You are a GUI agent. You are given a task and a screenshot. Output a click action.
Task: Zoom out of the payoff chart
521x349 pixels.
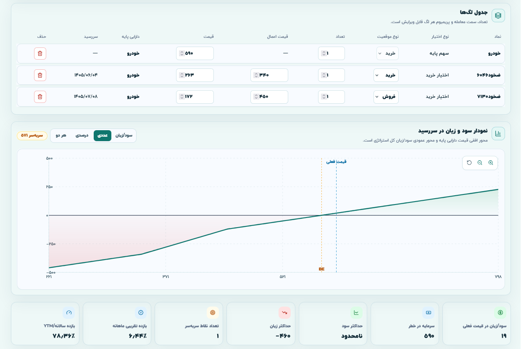[x=480, y=163]
